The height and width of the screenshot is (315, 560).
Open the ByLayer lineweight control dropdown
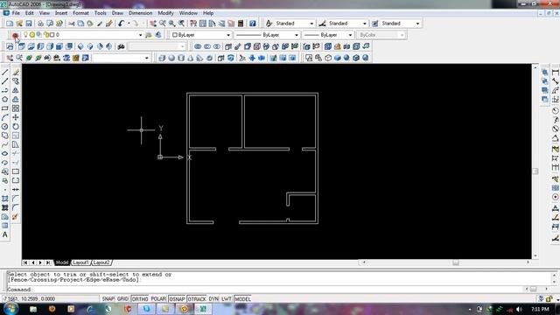pyautogui.click(x=328, y=35)
